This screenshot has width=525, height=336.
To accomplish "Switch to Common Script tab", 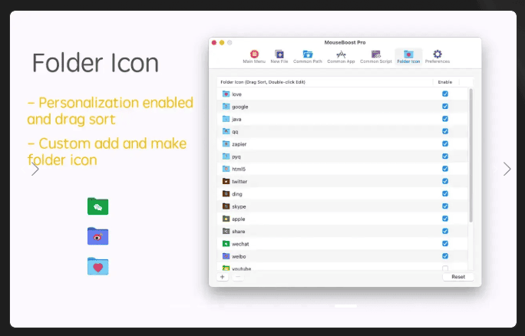I will click(375, 57).
